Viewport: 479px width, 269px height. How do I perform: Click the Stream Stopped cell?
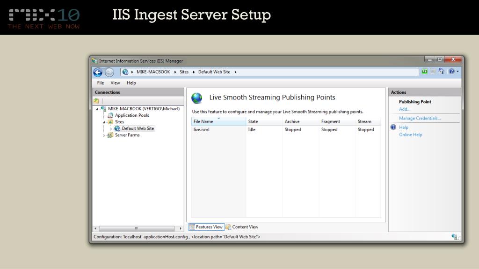(366, 130)
